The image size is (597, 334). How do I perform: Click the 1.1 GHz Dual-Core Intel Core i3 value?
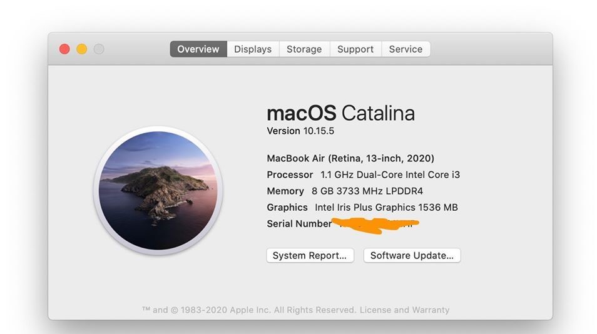390,175
